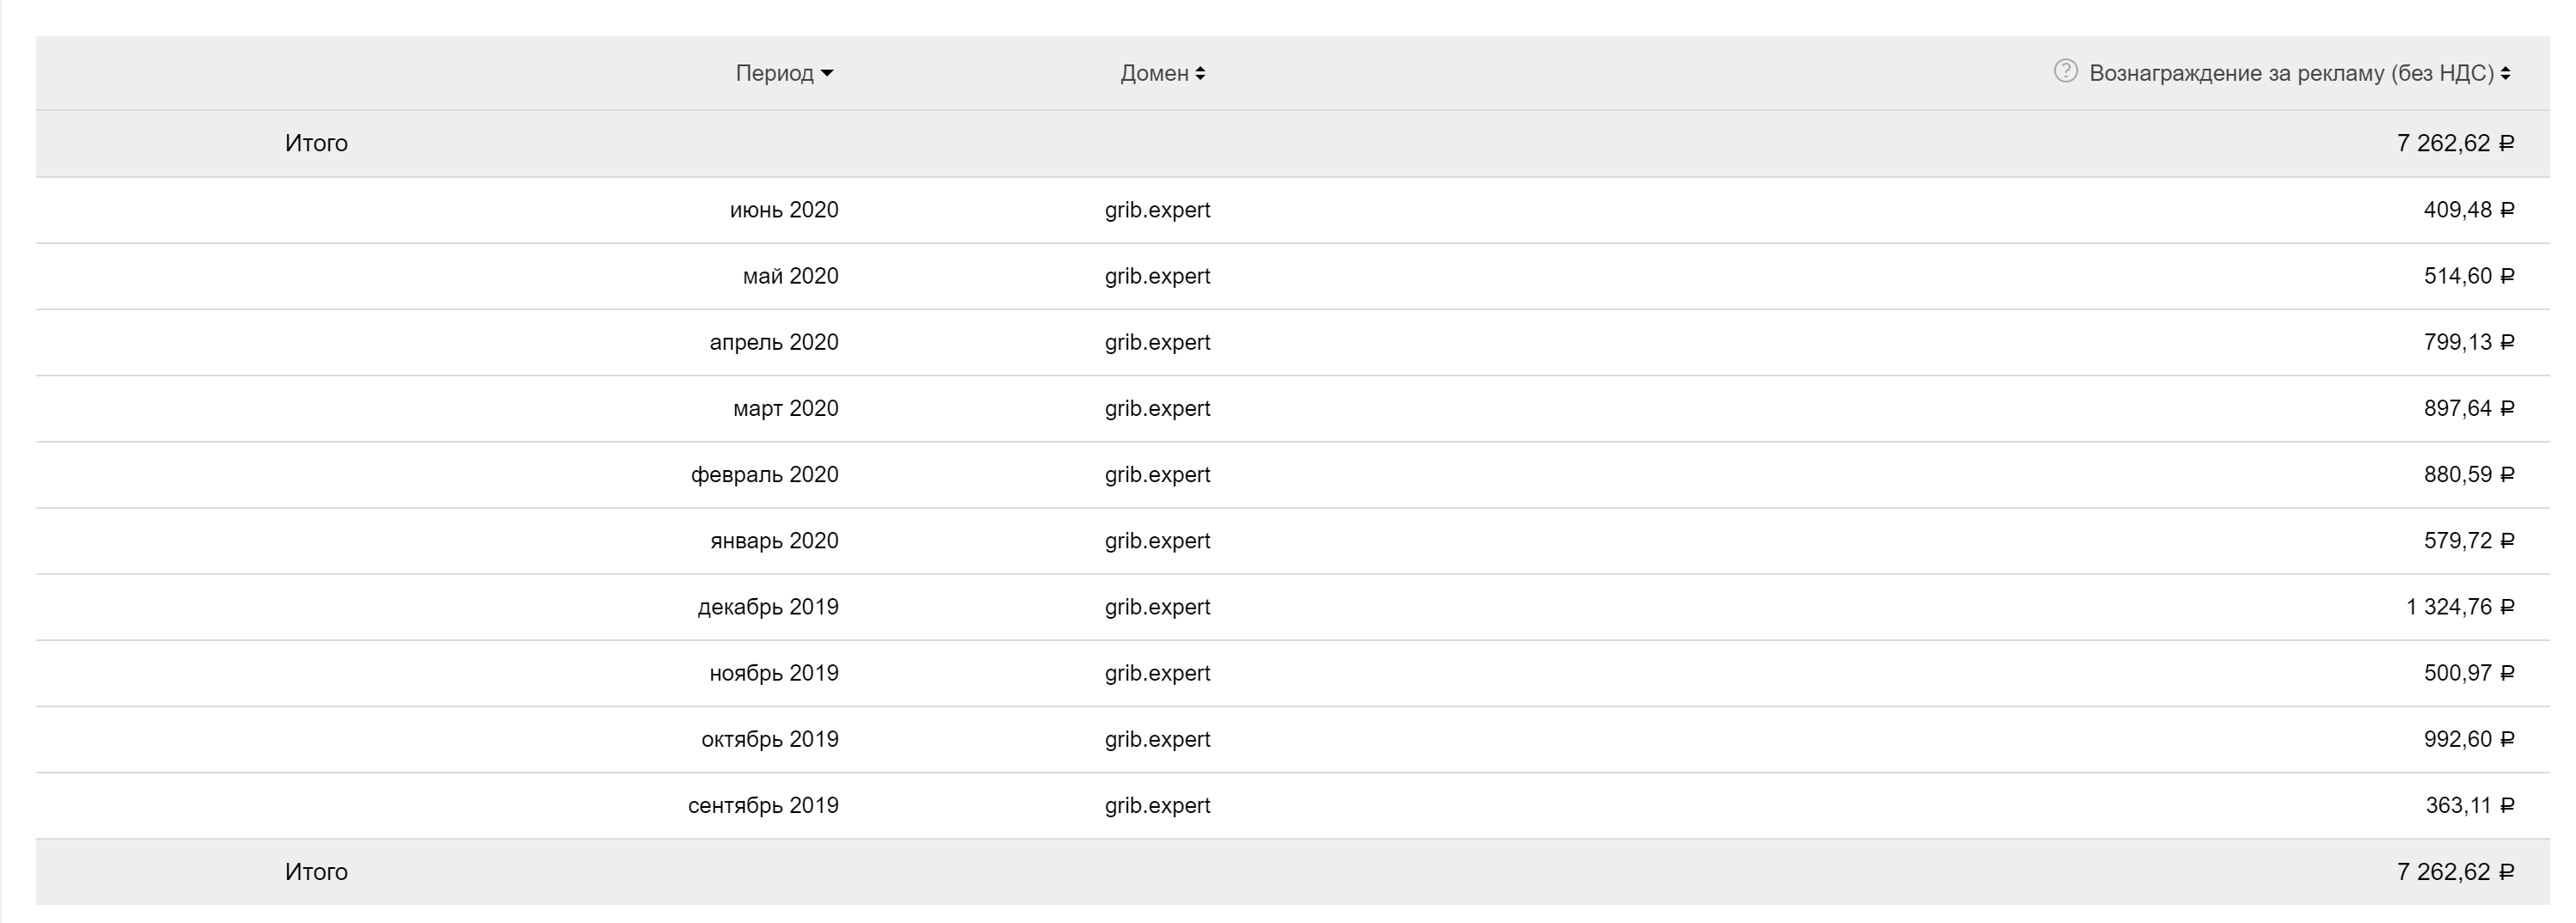
Task: Sort table by Период column
Action: pyautogui.click(x=784, y=73)
